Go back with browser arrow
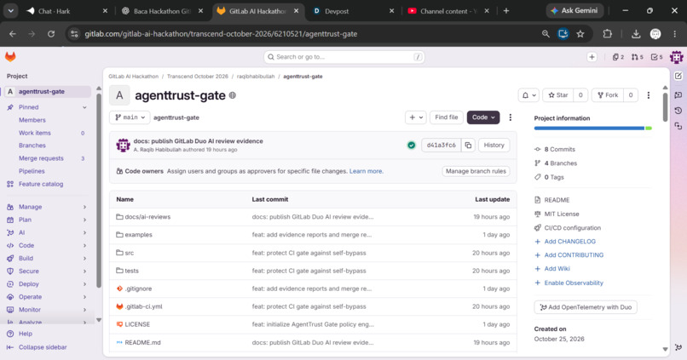This screenshot has height=360, width=687. (x=13, y=34)
